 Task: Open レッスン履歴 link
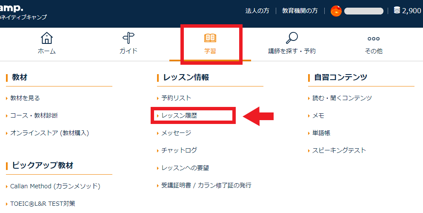tap(179, 115)
